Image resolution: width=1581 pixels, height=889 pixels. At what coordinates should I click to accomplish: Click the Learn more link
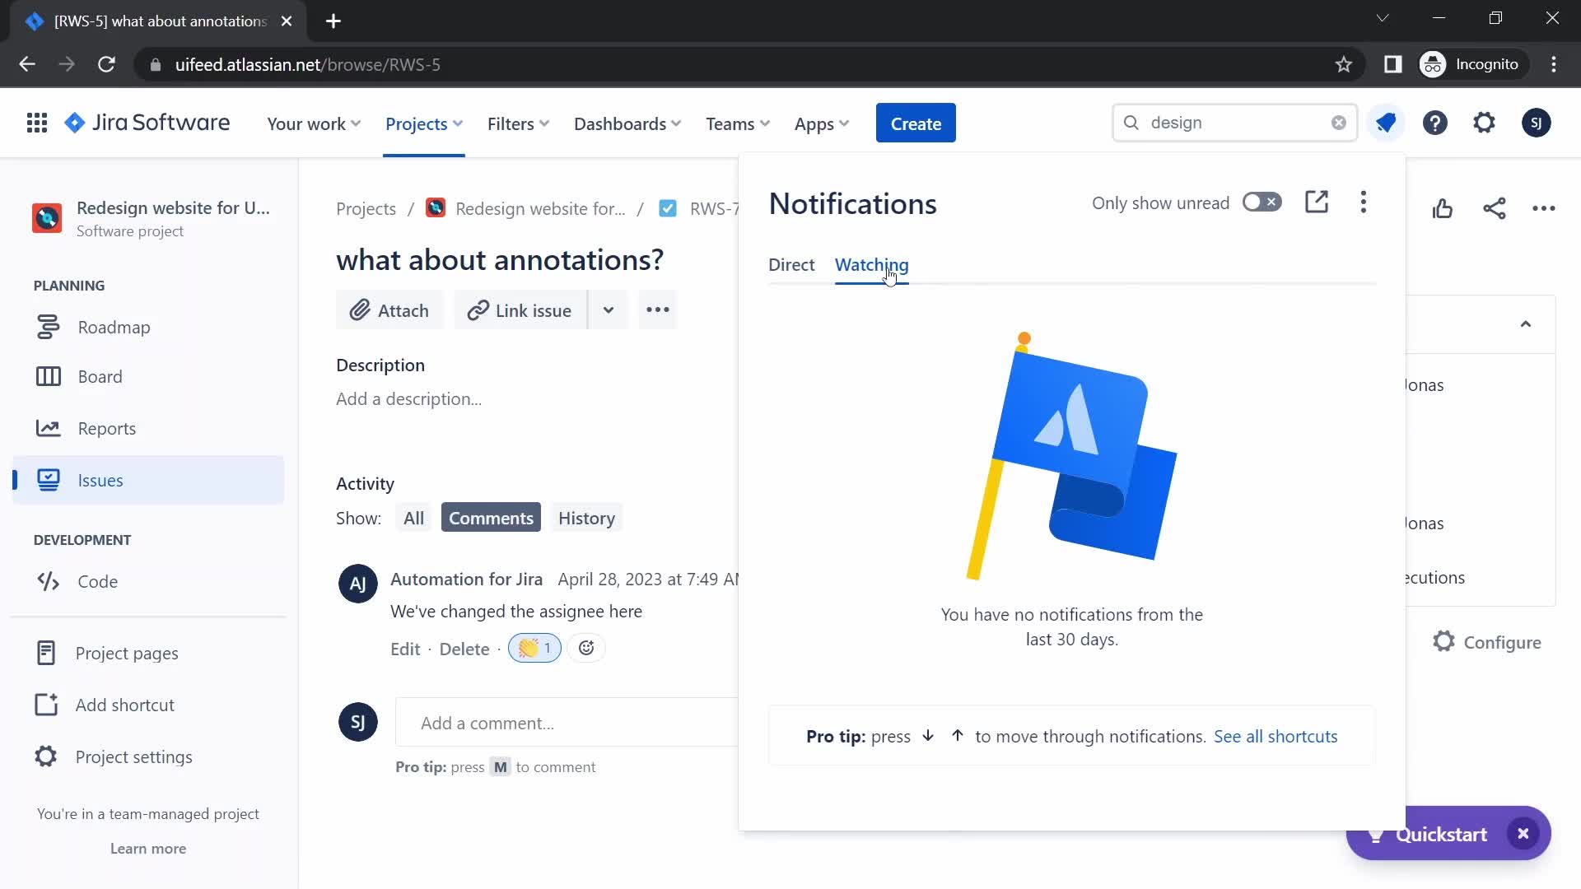(x=148, y=849)
